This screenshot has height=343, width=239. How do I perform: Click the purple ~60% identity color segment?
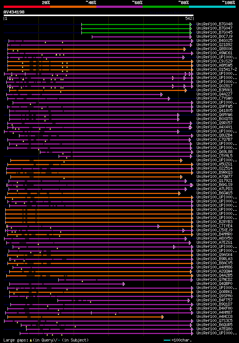[119, 7]
